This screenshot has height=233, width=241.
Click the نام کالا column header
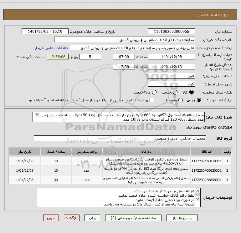click(x=146, y=152)
